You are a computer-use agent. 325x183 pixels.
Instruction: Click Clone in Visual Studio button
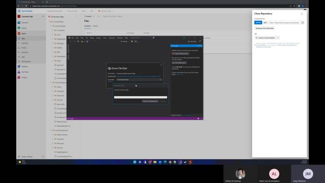pos(265,38)
